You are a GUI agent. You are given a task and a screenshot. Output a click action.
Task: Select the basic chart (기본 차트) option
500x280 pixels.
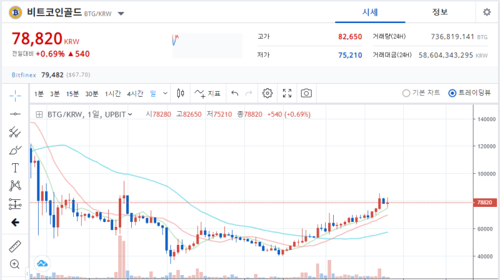(421, 92)
